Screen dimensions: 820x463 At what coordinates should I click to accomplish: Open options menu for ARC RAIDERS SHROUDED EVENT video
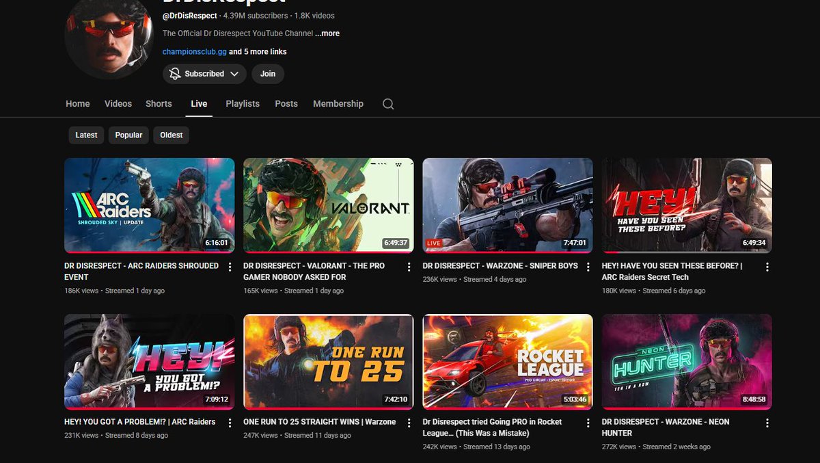(230, 267)
